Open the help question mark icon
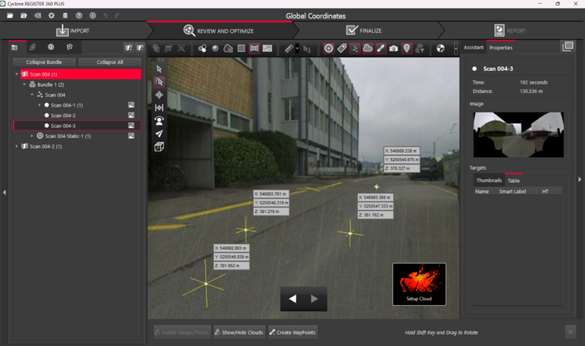 pos(78,16)
